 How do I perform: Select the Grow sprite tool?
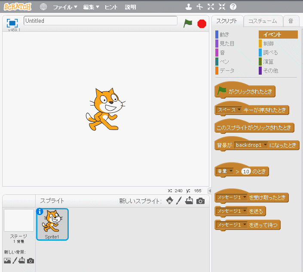(211, 7)
